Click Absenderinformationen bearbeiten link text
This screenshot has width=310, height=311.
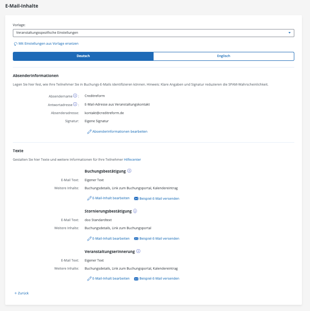click(x=120, y=132)
